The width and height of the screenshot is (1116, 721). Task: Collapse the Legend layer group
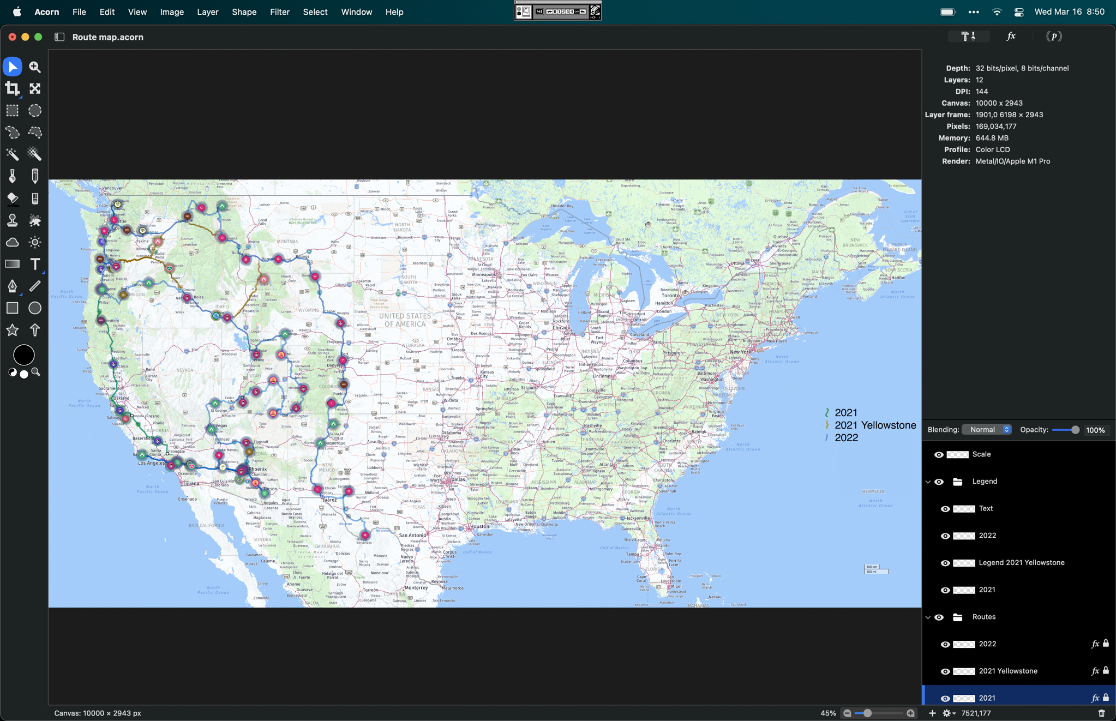[x=928, y=482]
